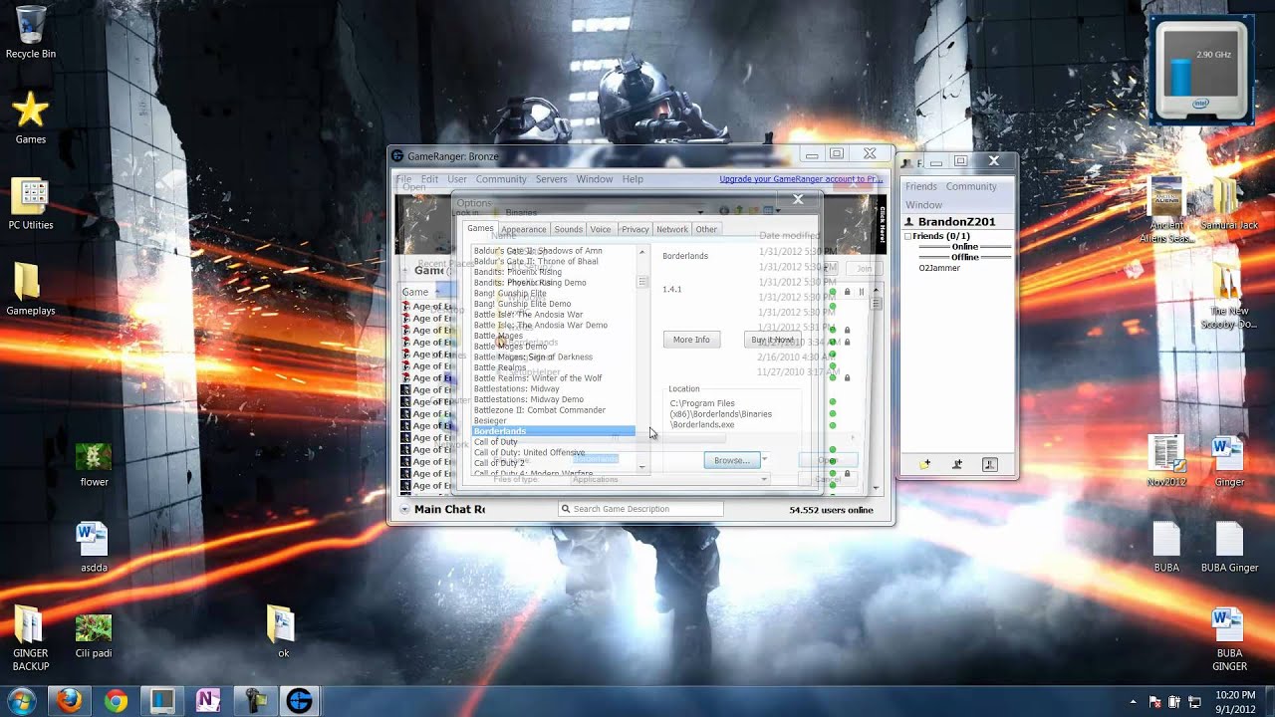1275x717 pixels.
Task: Click the Game column header to sort
Action: (416, 292)
